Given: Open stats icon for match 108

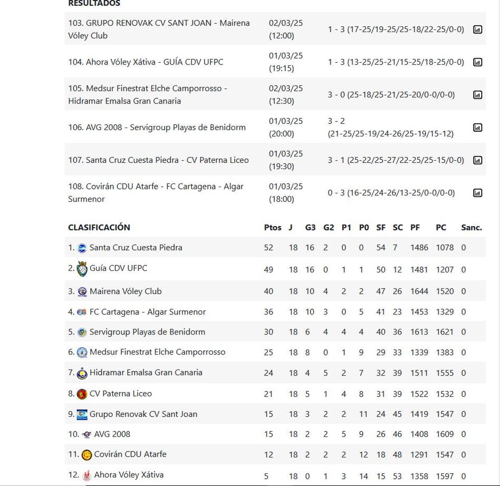Looking at the screenshot, I should tap(477, 193).
